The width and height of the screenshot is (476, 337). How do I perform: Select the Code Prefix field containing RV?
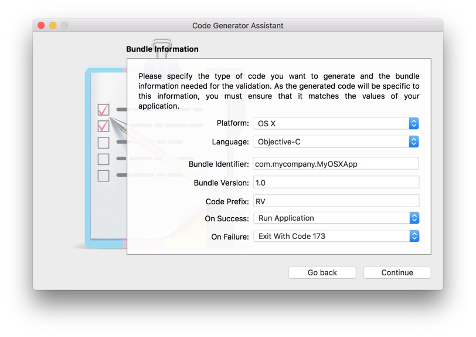pyautogui.click(x=336, y=201)
